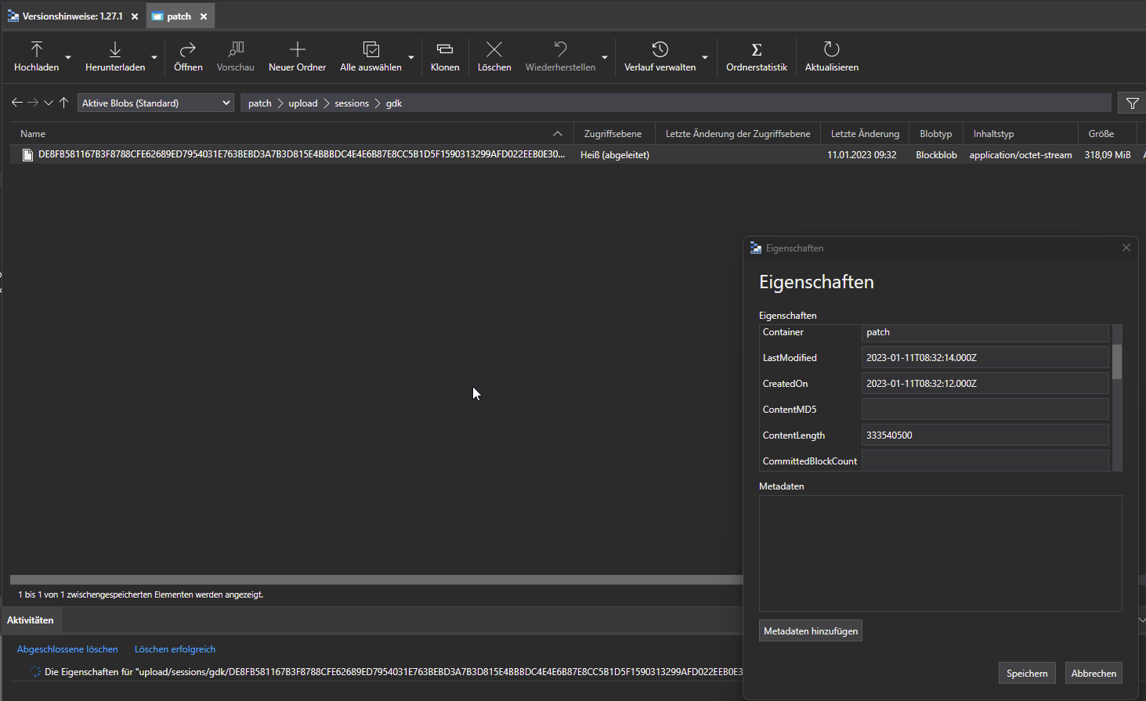
Task: Save properties with the Speichern button
Action: point(1026,672)
